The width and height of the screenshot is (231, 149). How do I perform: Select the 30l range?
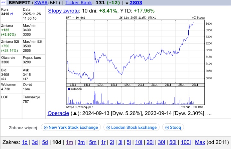(x=161, y=142)
